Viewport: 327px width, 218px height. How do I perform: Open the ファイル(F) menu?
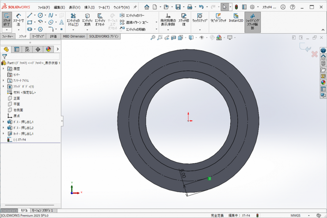tap(44, 8)
